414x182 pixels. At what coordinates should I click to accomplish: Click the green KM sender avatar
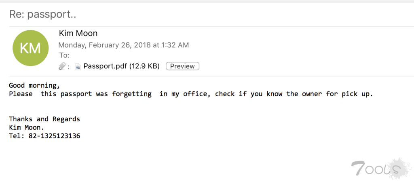(x=31, y=48)
